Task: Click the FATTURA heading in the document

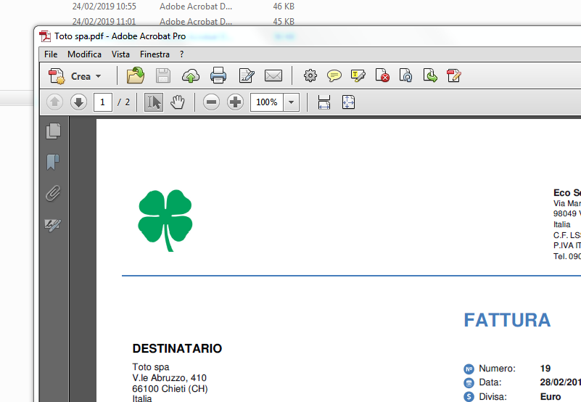Action: tap(507, 320)
